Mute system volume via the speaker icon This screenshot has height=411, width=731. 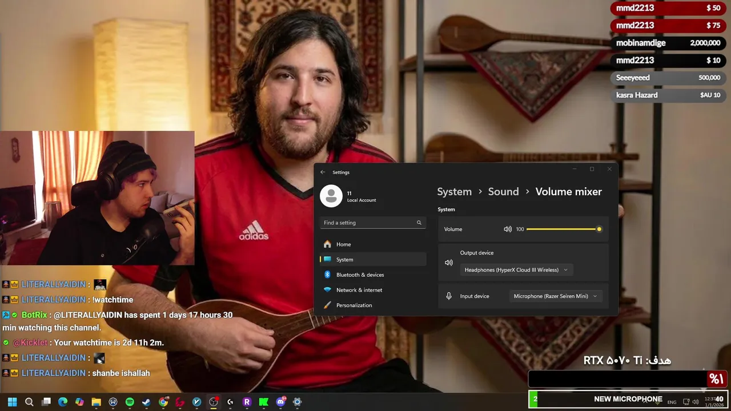click(507, 229)
